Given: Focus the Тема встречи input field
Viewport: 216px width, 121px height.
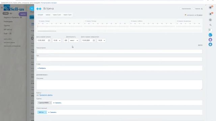Looking at the screenshot, I should point(119,51).
